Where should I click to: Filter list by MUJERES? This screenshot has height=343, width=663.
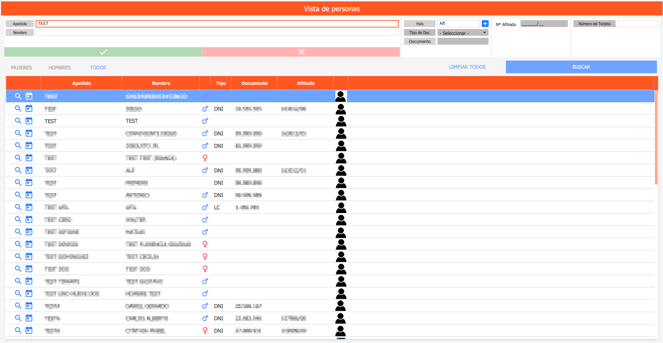click(x=22, y=68)
